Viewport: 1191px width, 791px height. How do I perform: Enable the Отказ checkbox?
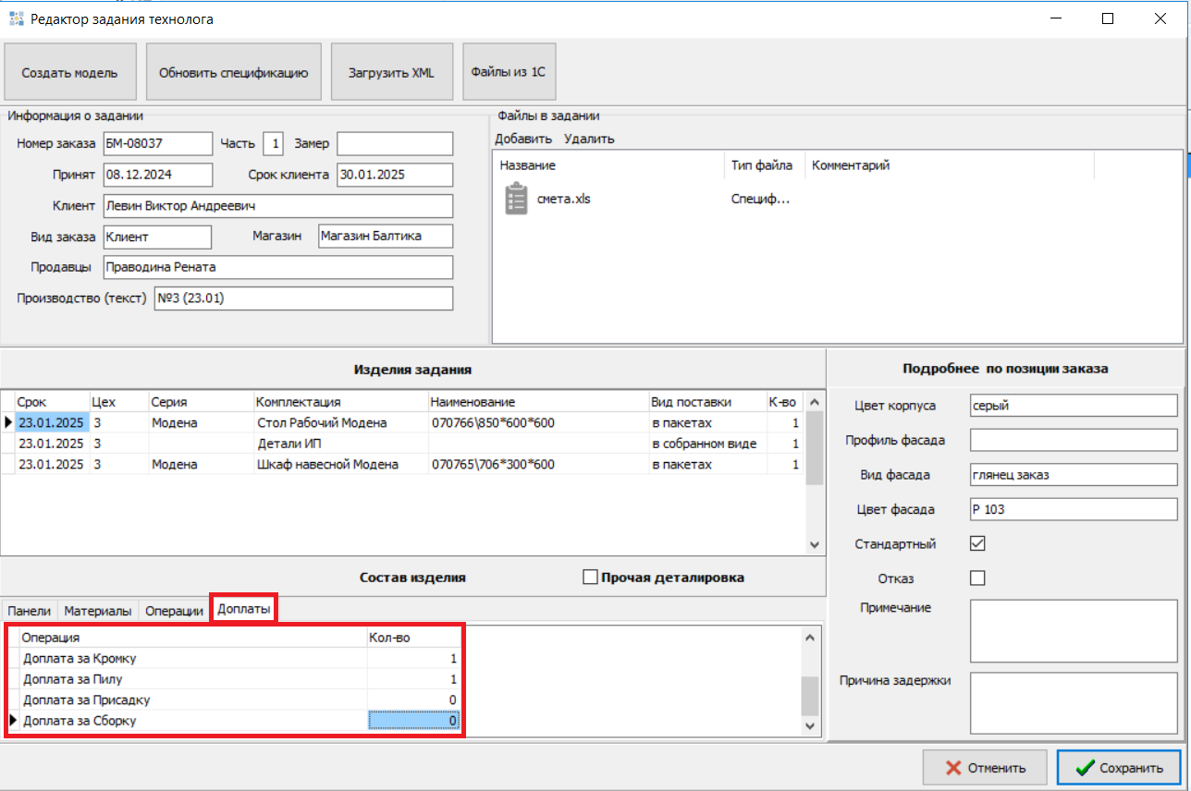(x=977, y=578)
